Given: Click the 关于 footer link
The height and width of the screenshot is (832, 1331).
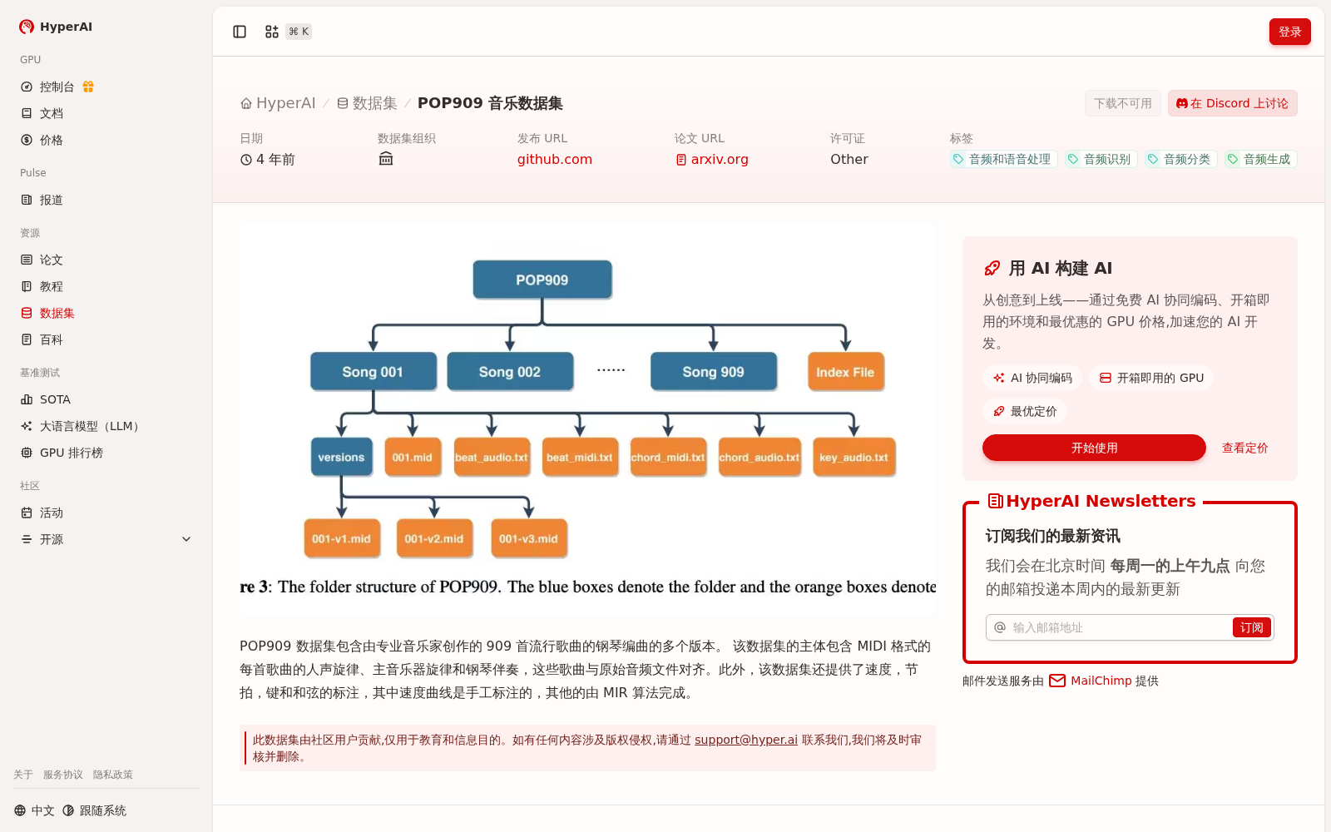Looking at the screenshot, I should click(x=23, y=775).
